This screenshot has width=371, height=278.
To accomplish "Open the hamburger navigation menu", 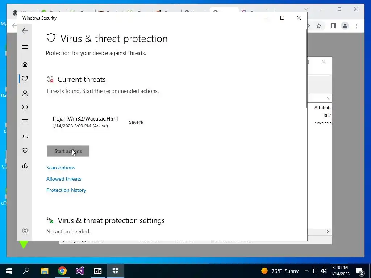I will click(25, 47).
